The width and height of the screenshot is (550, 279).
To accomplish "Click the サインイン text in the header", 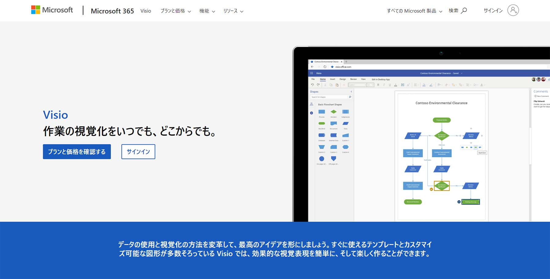I will click(493, 10).
